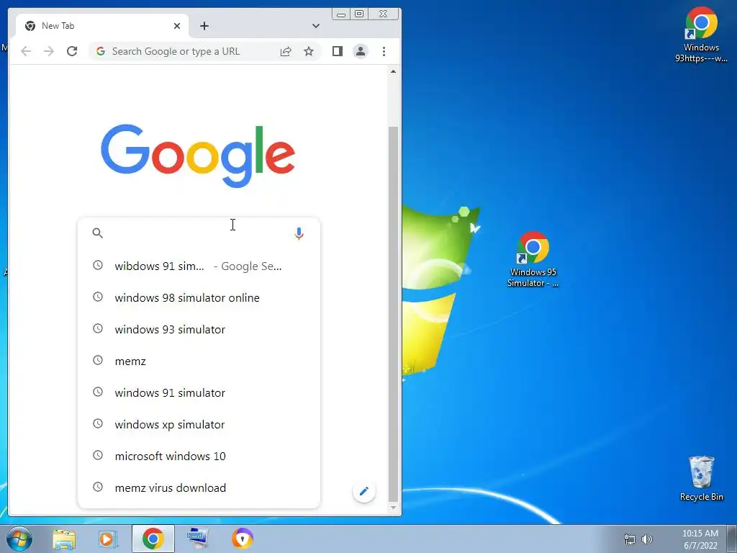This screenshot has height=553, width=737.
Task: Expand the tab search chevron
Action: pos(316,26)
